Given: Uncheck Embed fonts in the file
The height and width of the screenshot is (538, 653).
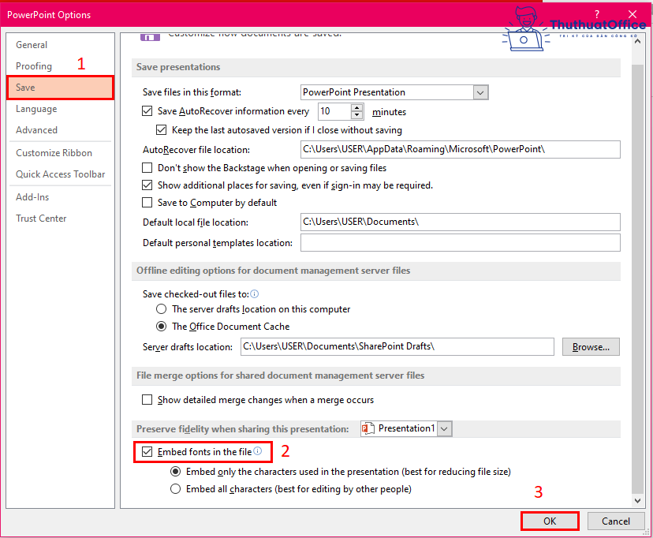Looking at the screenshot, I should pos(147,452).
